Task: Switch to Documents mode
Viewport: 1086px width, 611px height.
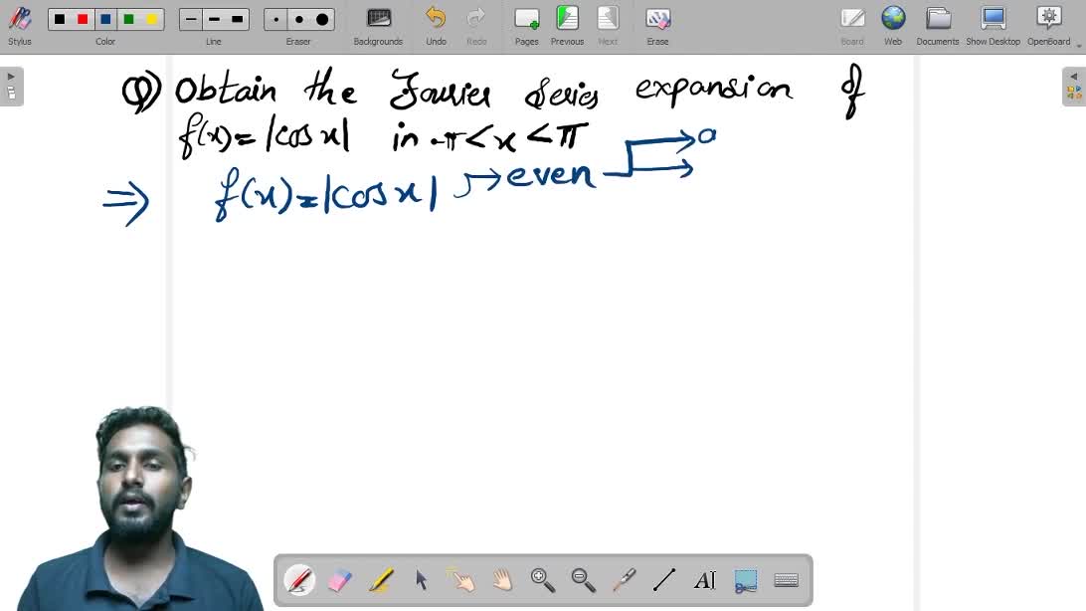Action: pyautogui.click(x=938, y=25)
